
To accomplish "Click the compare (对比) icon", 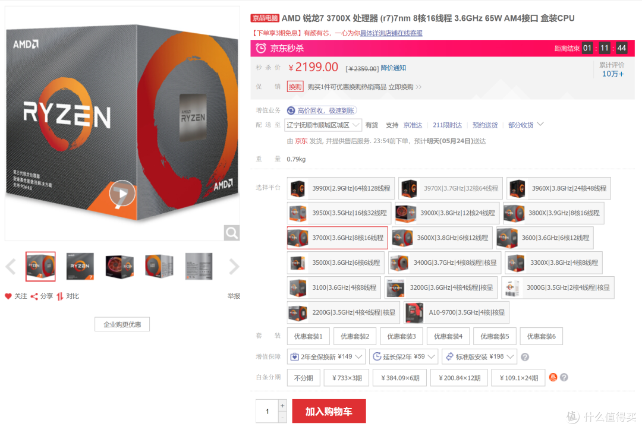I will pos(60,296).
